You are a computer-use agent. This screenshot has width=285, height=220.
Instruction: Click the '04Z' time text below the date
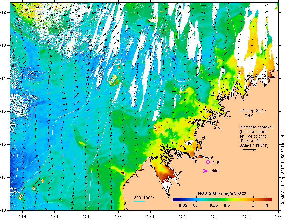pos(249,116)
